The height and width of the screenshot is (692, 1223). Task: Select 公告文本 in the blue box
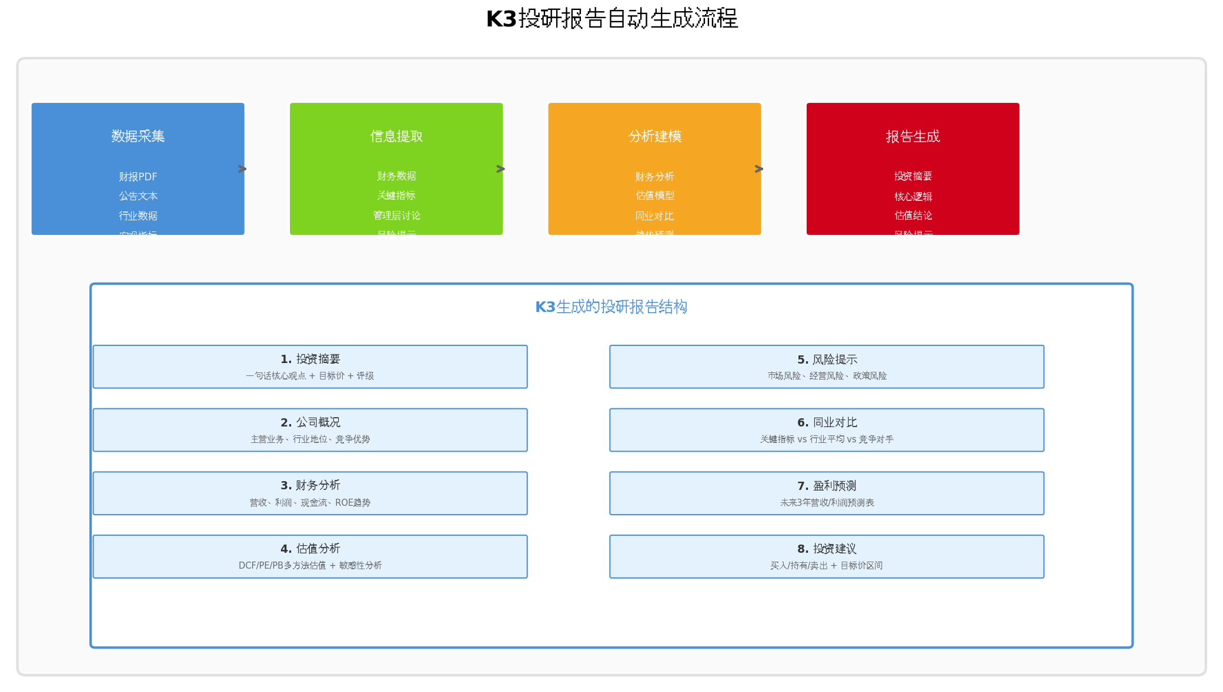coord(138,196)
